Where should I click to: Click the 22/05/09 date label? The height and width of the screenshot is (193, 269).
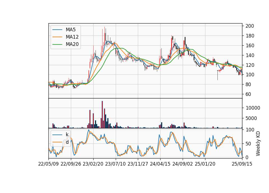[x=48, y=164]
